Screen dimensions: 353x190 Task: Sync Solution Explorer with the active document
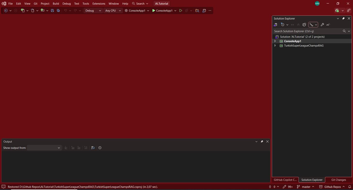coord(293,24)
